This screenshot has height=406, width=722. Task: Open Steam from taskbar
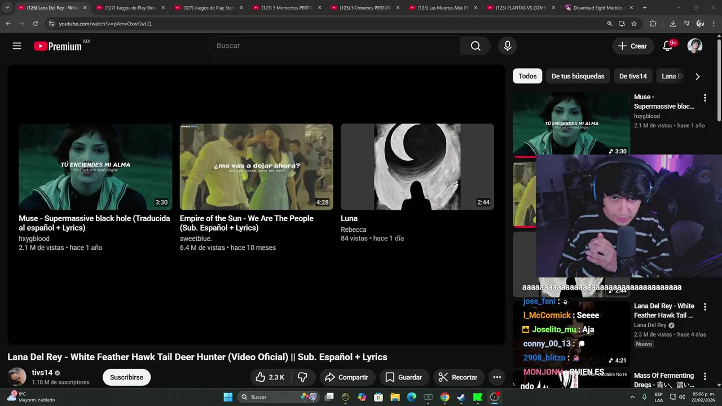[461, 397]
